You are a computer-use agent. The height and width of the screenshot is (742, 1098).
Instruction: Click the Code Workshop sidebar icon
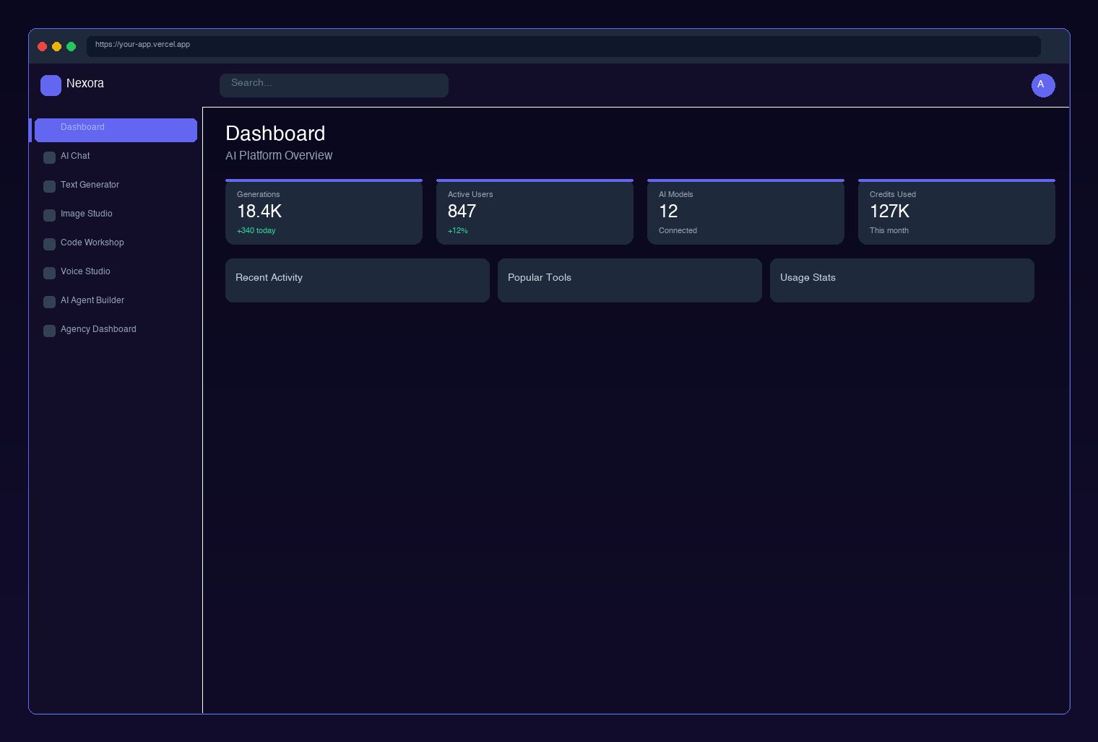click(x=49, y=244)
